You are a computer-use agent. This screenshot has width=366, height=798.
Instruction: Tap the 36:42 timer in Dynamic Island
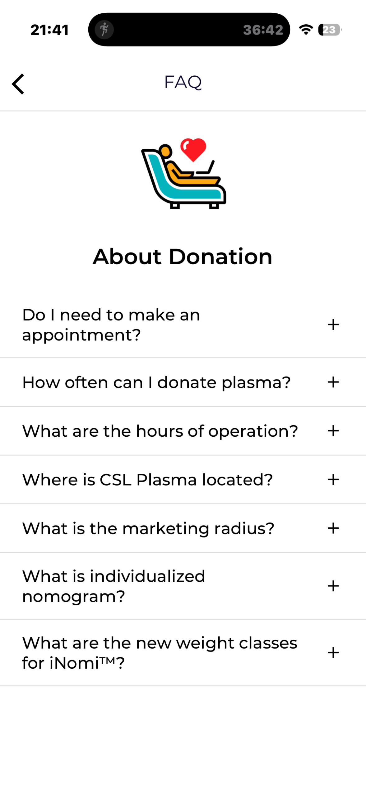click(x=263, y=30)
